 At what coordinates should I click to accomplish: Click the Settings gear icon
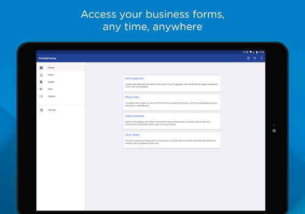click(41, 110)
